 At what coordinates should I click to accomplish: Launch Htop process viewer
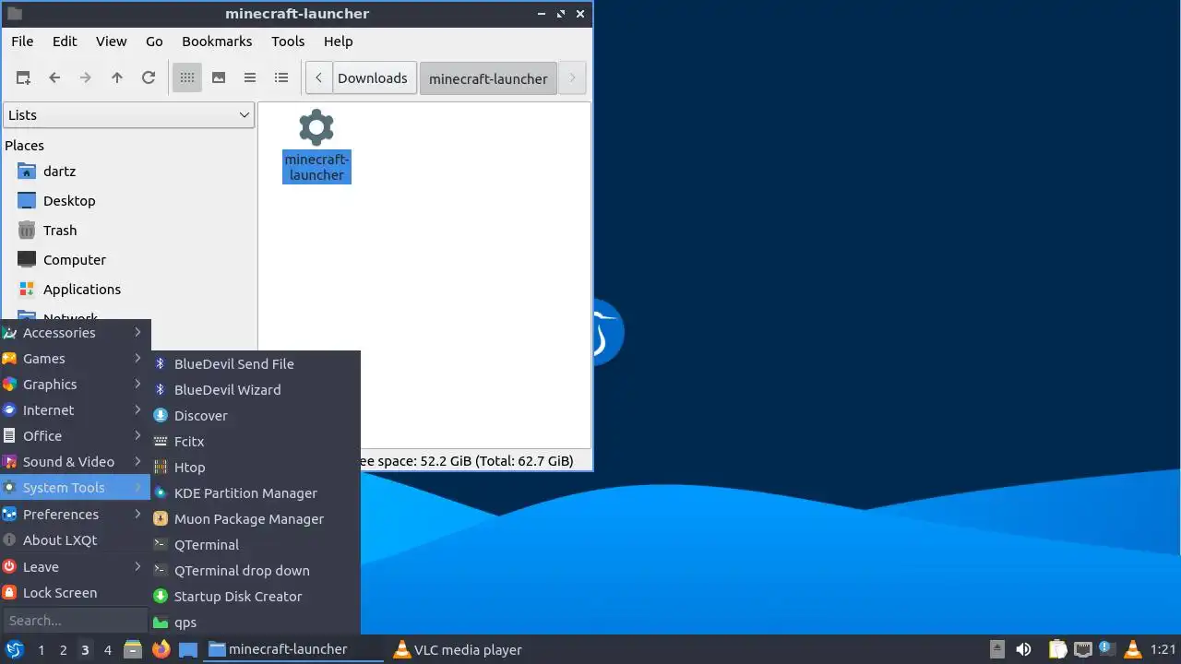click(x=256, y=468)
